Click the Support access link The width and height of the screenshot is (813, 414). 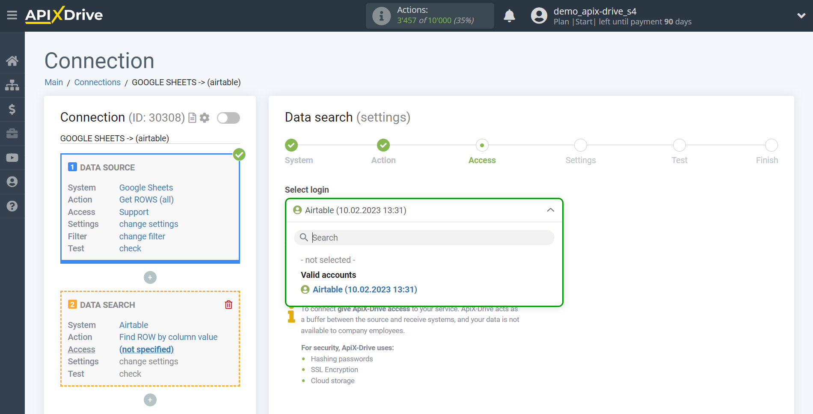tap(134, 212)
